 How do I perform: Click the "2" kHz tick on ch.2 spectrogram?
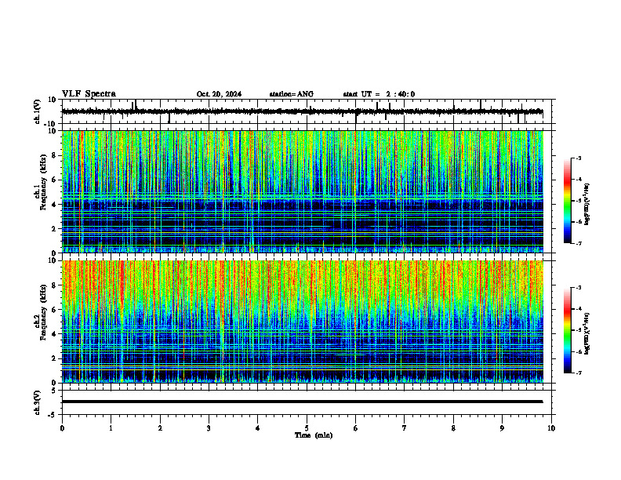[x=54, y=358]
